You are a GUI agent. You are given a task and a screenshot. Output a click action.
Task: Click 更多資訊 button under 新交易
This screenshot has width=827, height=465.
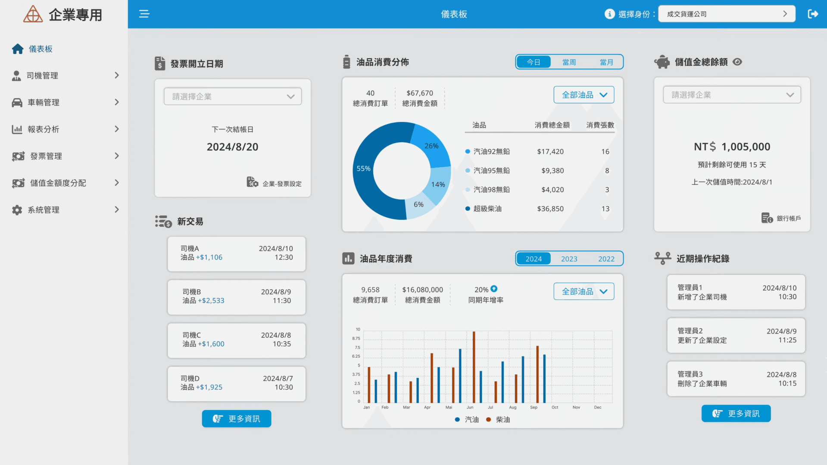pos(237,418)
